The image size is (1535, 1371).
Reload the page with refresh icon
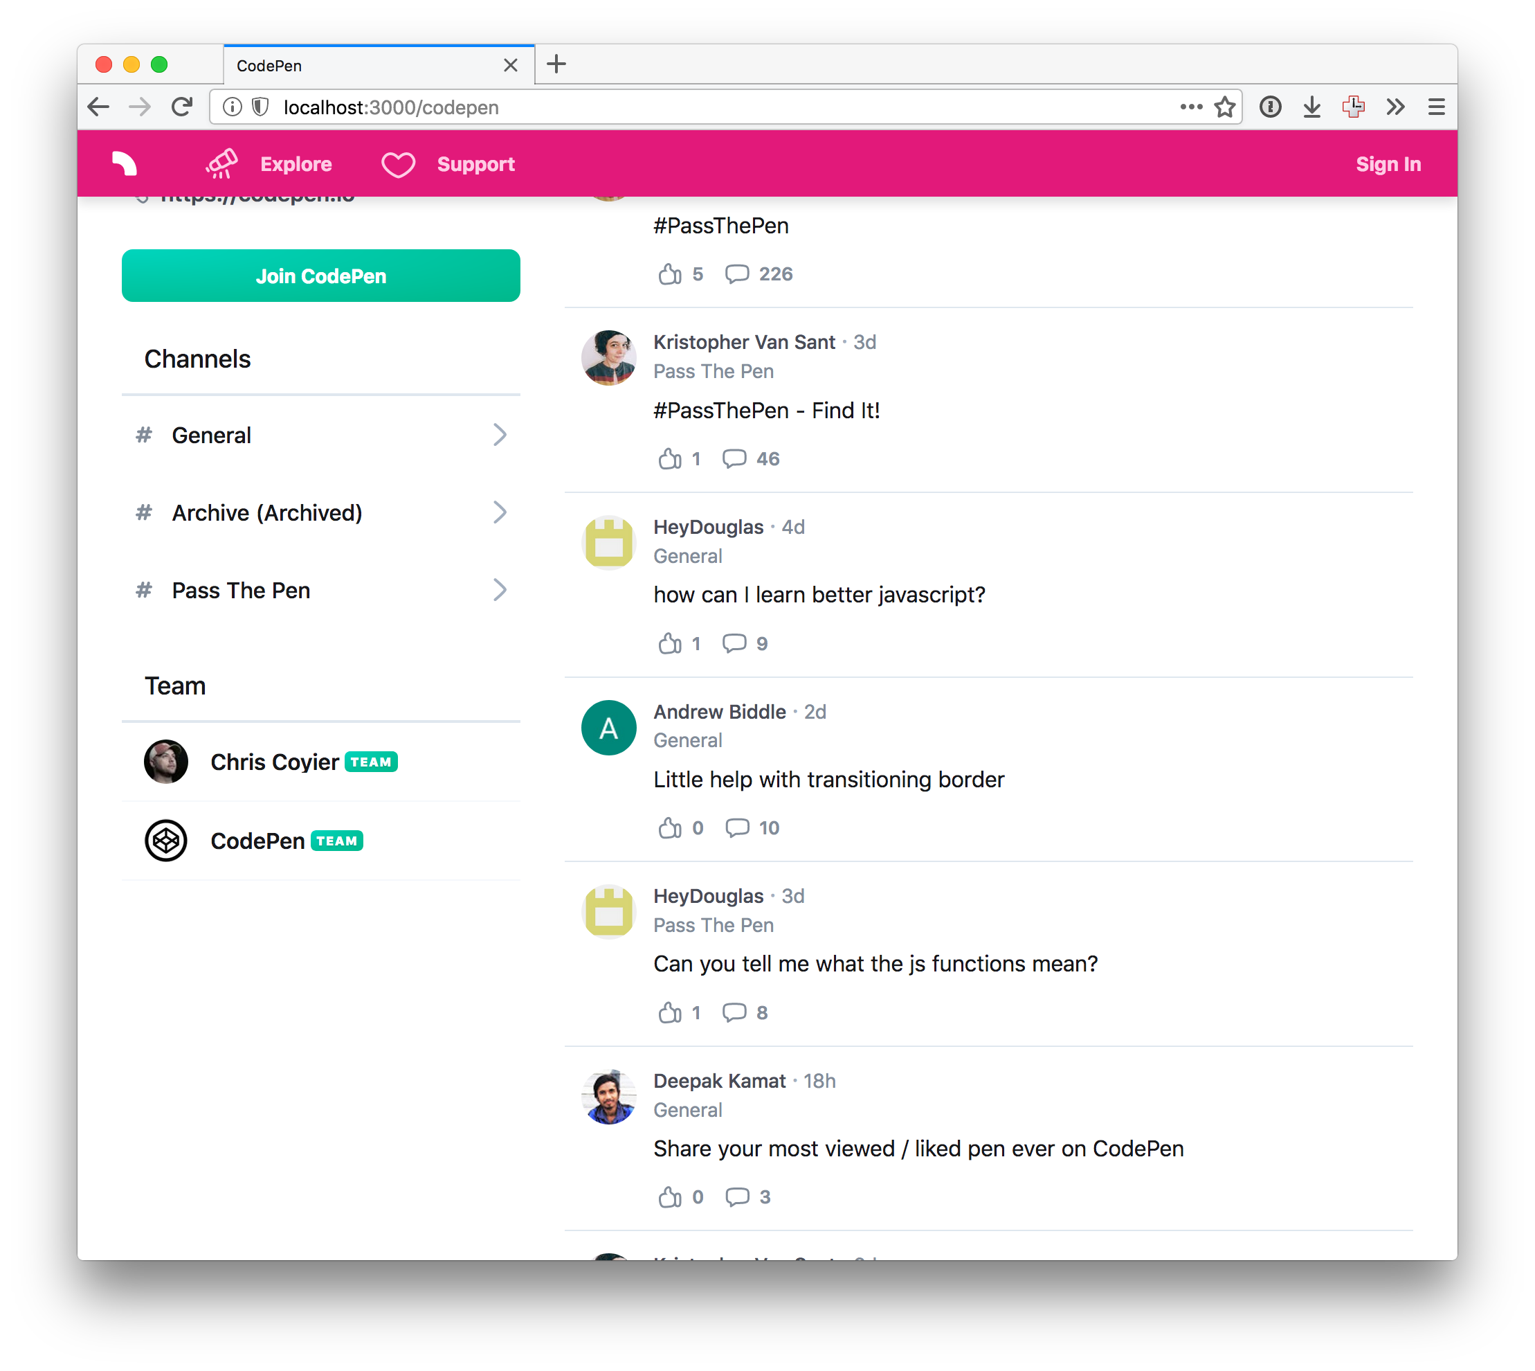click(181, 107)
